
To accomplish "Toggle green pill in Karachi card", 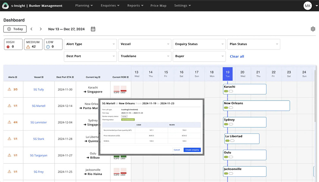I will point(226,91).
